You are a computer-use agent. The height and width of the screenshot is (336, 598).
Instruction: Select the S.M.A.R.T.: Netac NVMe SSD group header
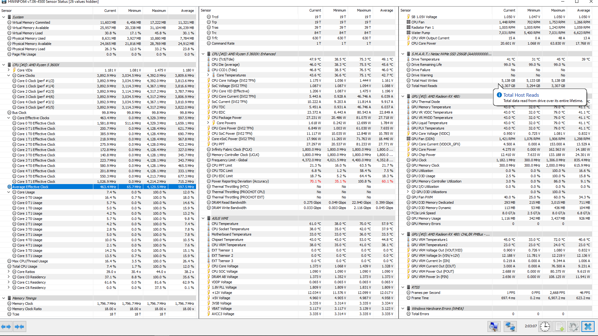click(496, 54)
